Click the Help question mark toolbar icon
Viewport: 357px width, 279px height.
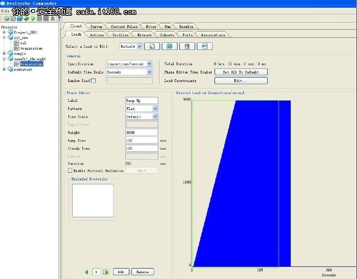pos(59,19)
